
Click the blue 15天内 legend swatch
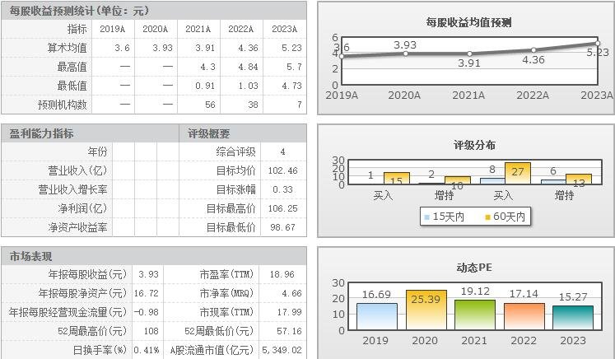pyautogui.click(x=427, y=217)
